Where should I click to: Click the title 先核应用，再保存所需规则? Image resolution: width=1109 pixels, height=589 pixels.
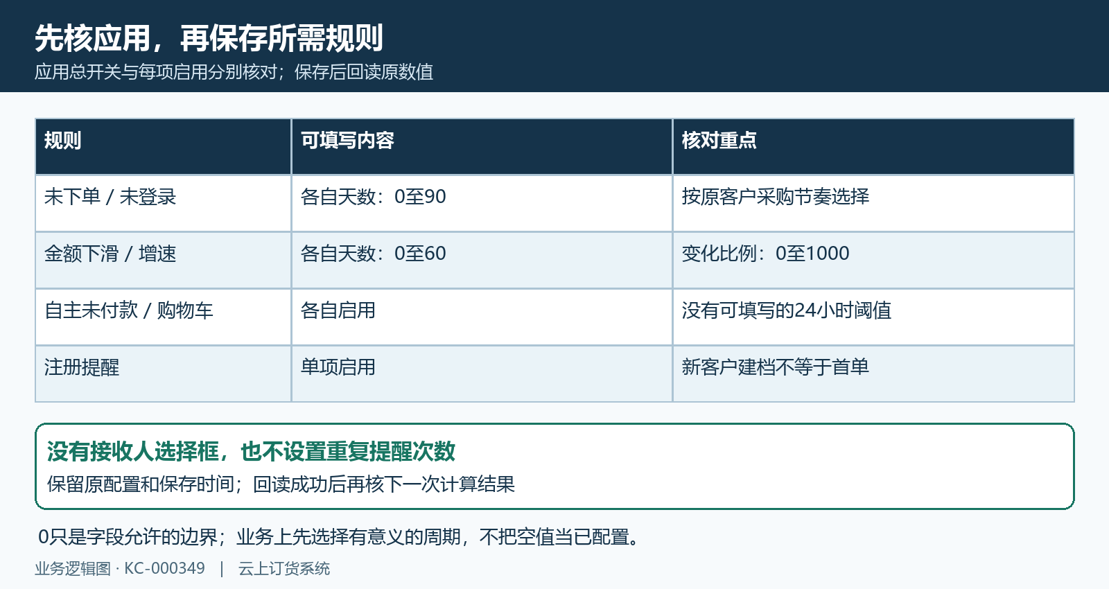pyautogui.click(x=209, y=38)
